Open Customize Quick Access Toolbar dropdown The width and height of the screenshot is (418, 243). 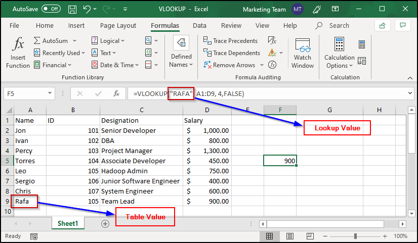(x=125, y=9)
